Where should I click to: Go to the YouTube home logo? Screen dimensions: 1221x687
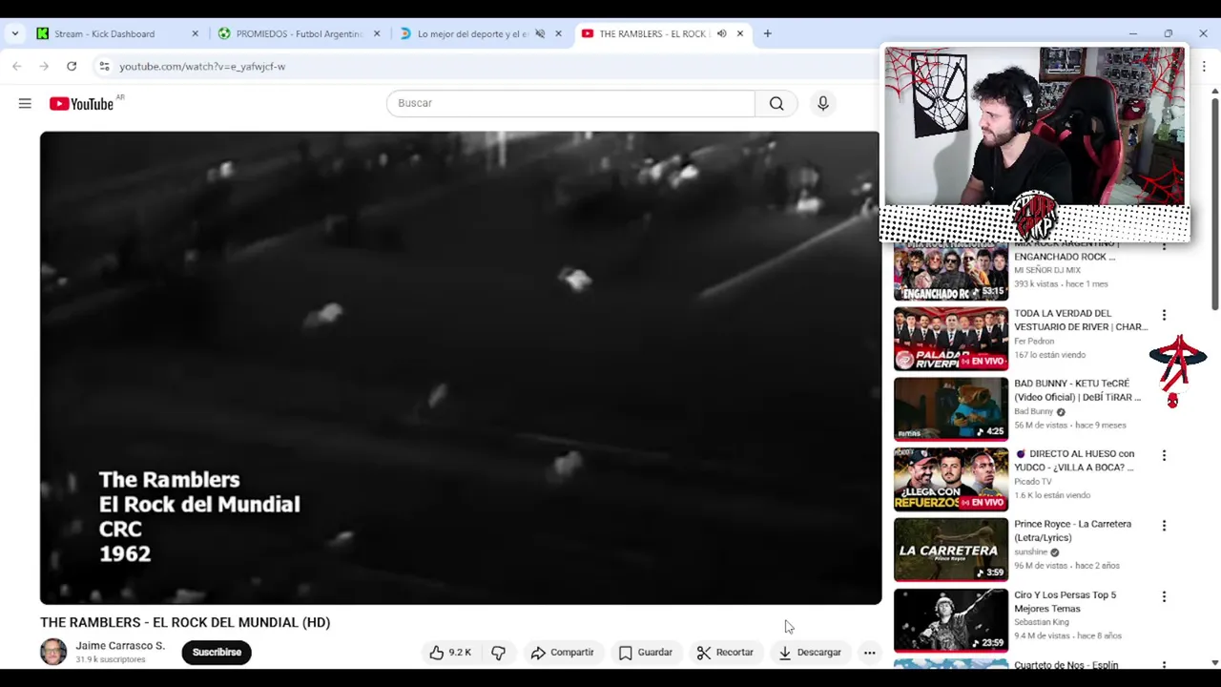pos(81,103)
